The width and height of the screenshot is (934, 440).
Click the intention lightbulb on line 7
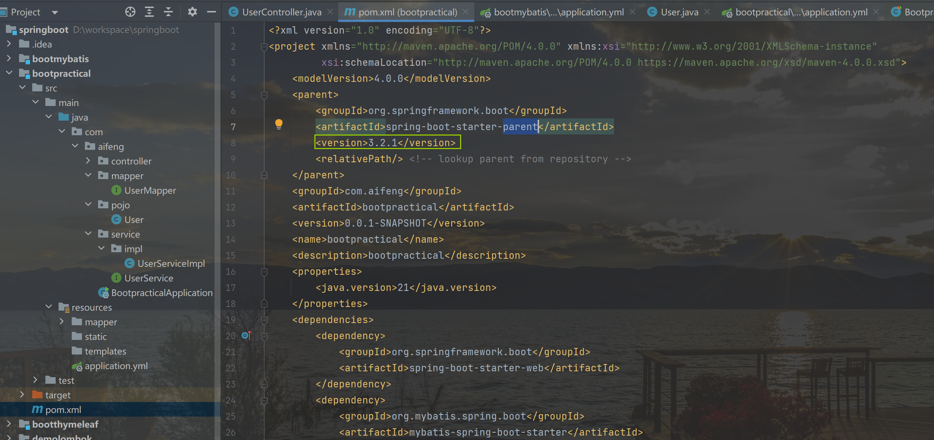(279, 125)
